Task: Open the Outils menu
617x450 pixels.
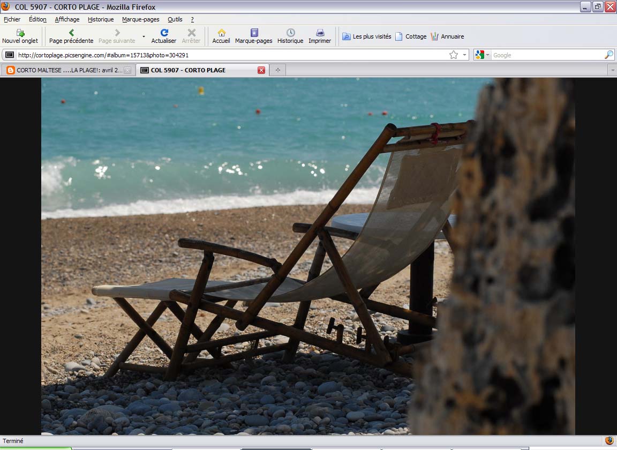Action: coord(175,19)
